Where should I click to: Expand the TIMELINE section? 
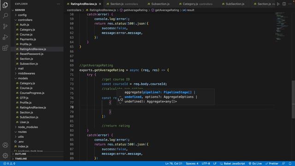pyautogui.click(x=37, y=159)
